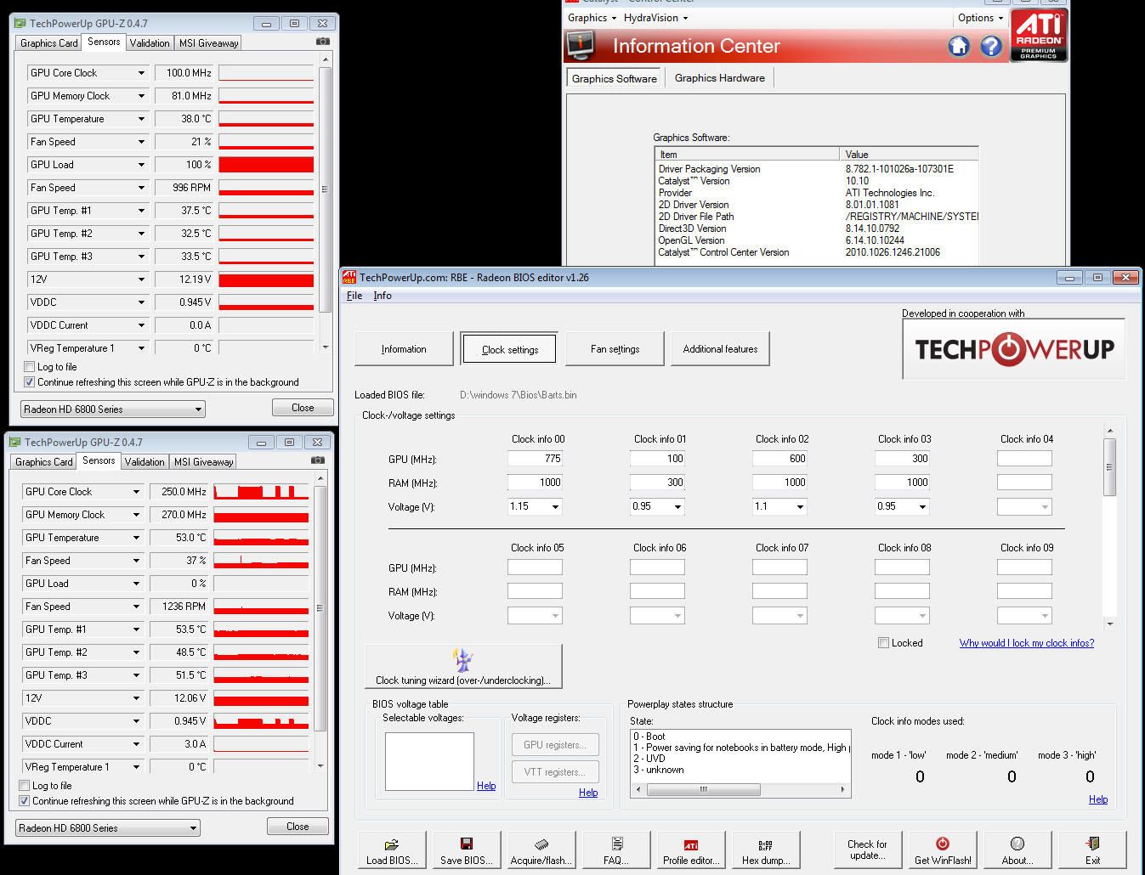This screenshot has height=875, width=1145.
Task: Open the FAQ document icon button
Action: tap(616, 851)
